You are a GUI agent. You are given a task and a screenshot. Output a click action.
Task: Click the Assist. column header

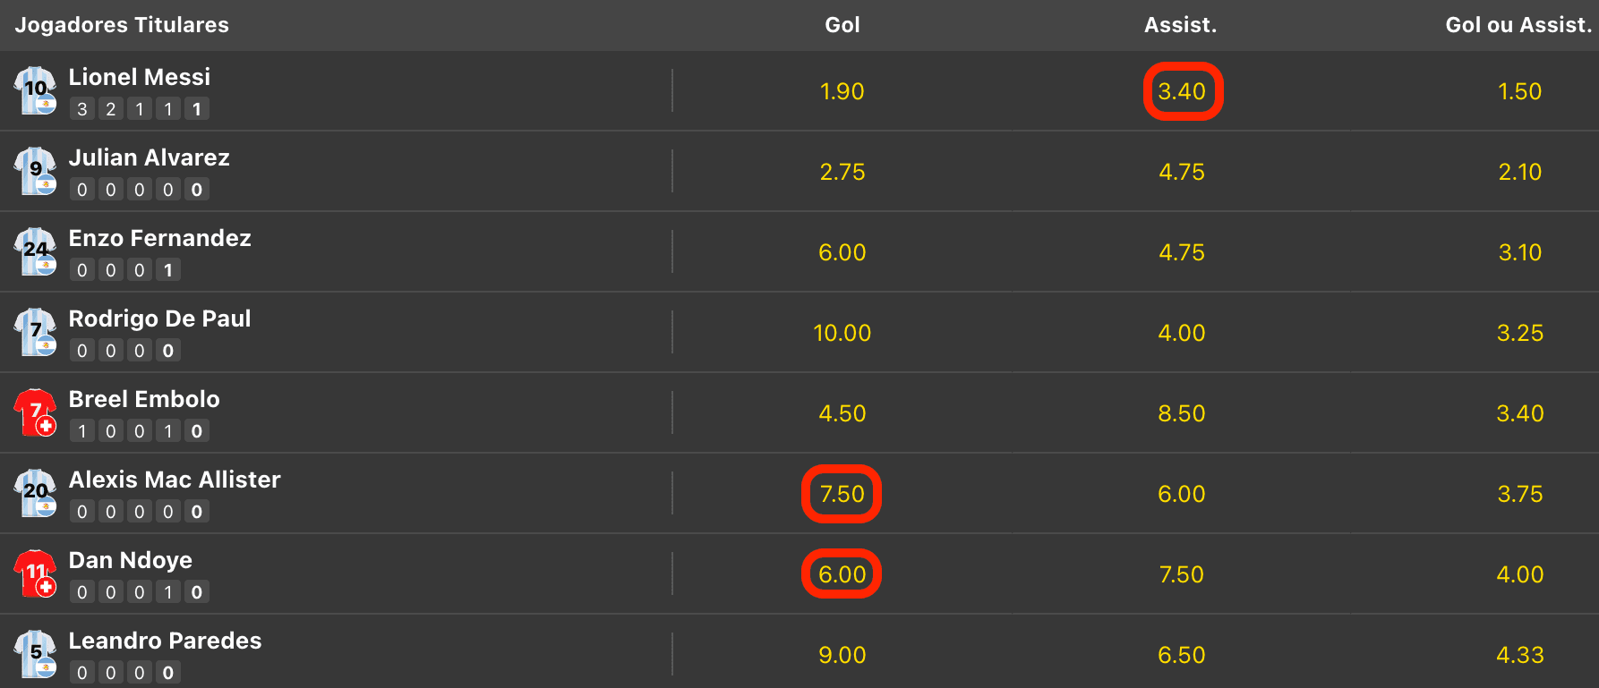(1181, 25)
